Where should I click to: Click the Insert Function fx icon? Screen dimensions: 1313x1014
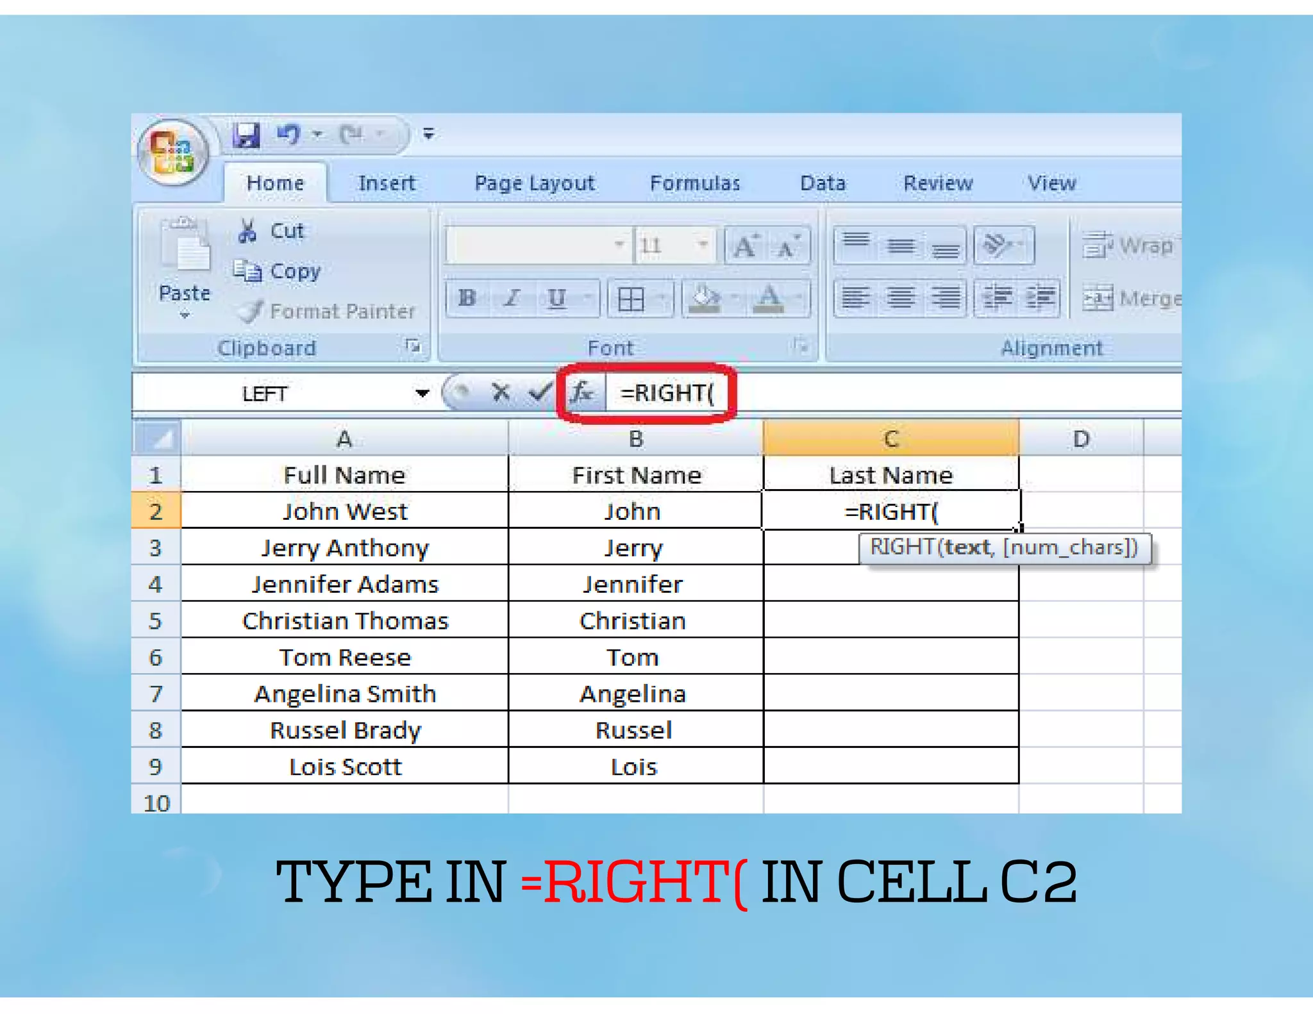click(582, 392)
